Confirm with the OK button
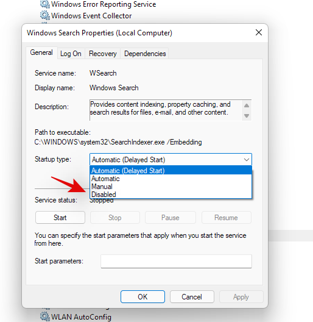This screenshot has height=322, width=313. click(x=142, y=297)
